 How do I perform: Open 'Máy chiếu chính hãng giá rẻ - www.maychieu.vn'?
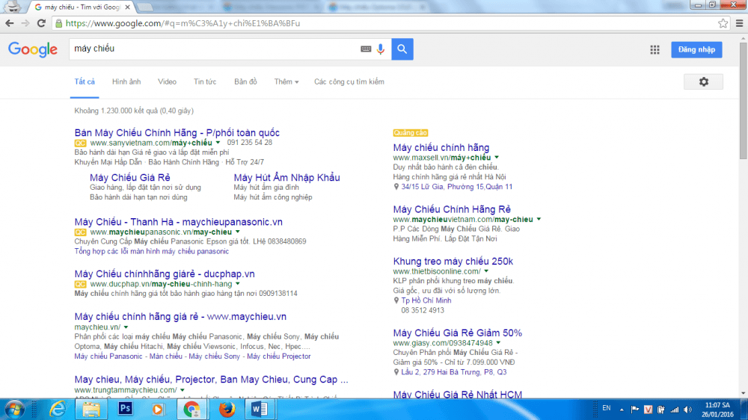(x=180, y=317)
